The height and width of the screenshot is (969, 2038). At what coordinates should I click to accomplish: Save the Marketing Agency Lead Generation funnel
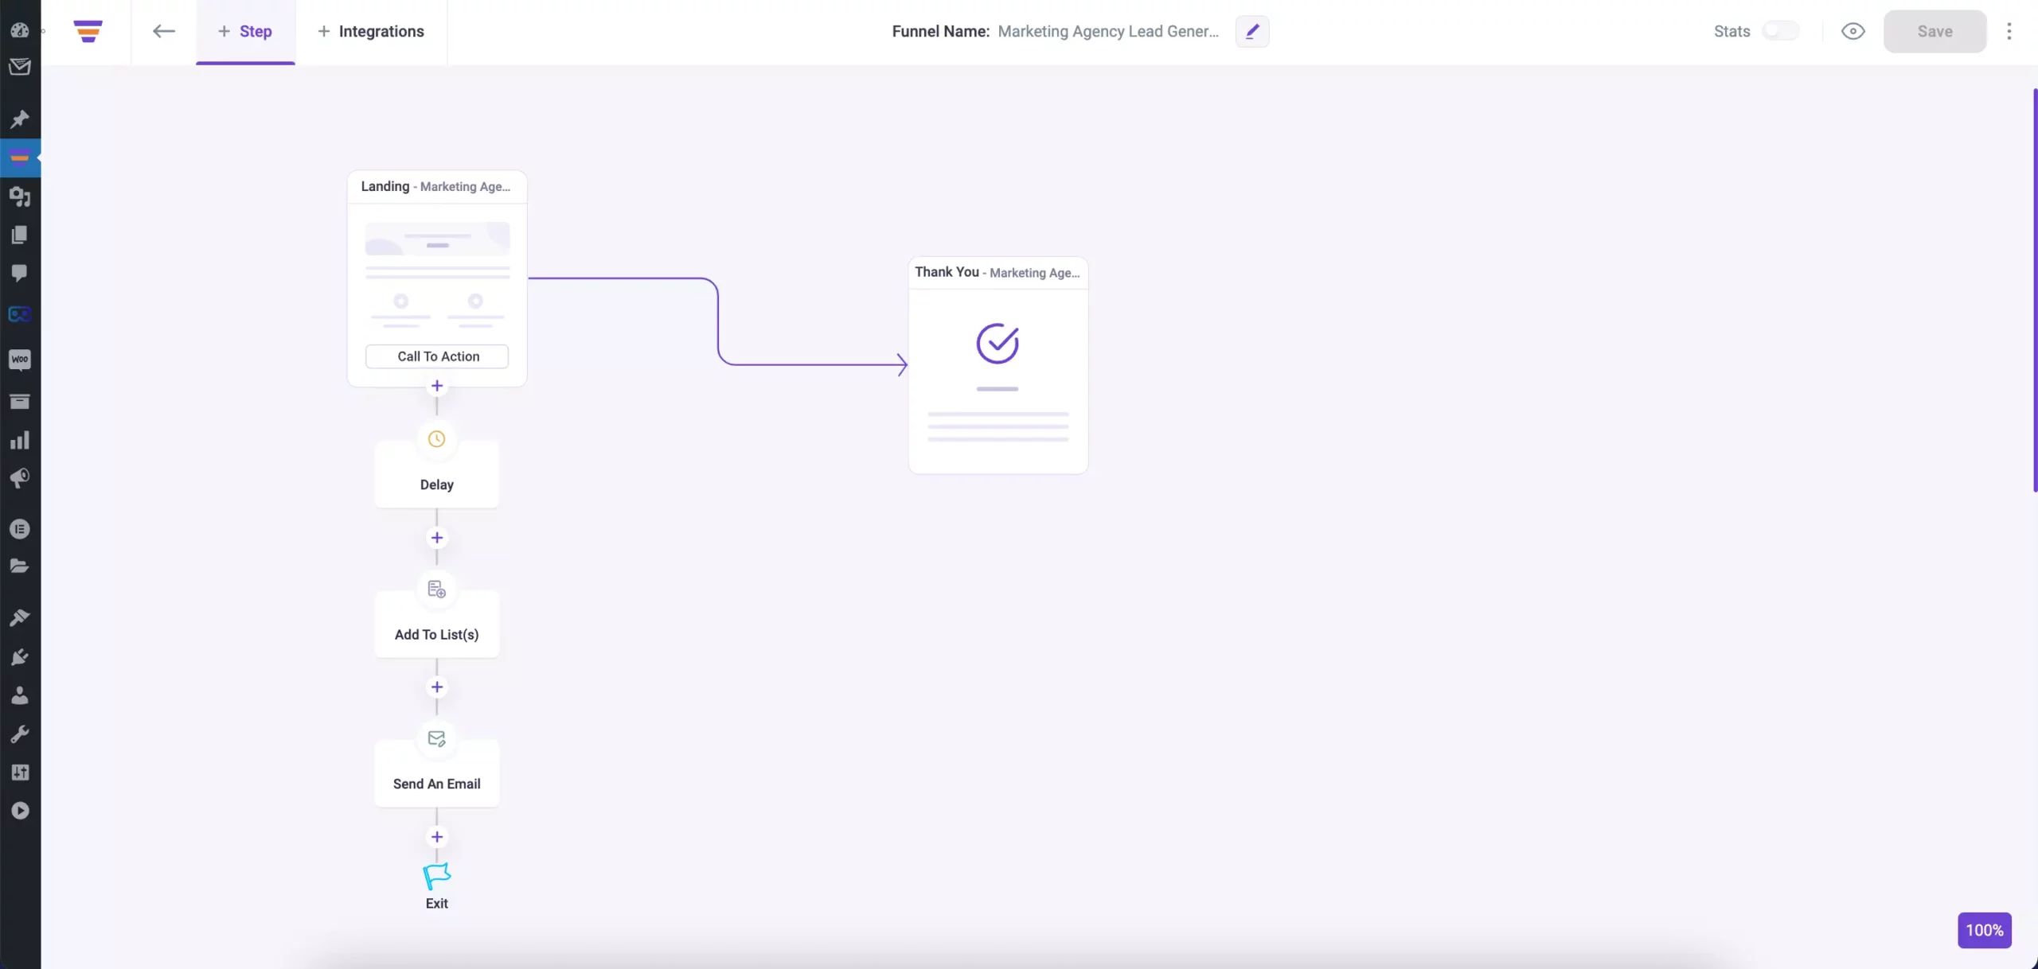[1935, 31]
